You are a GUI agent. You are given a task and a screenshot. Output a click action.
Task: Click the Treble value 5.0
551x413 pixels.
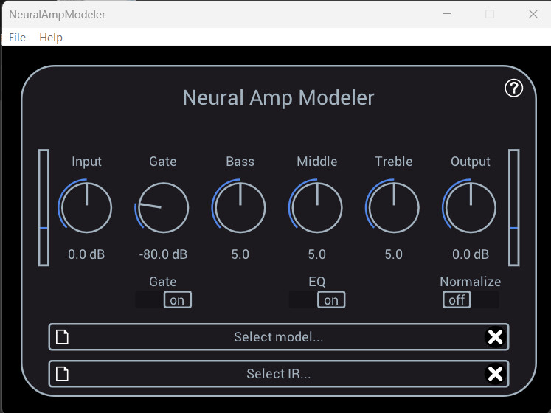click(394, 254)
